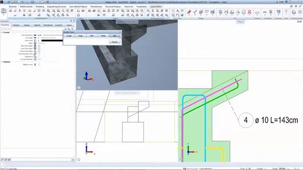The image size is (303, 170).
Task: Click the magnifier icon in Properties search row
Action: coord(69,29)
